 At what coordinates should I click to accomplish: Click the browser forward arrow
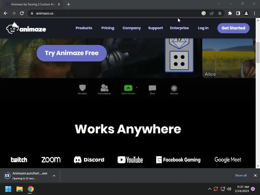tap(14, 13)
